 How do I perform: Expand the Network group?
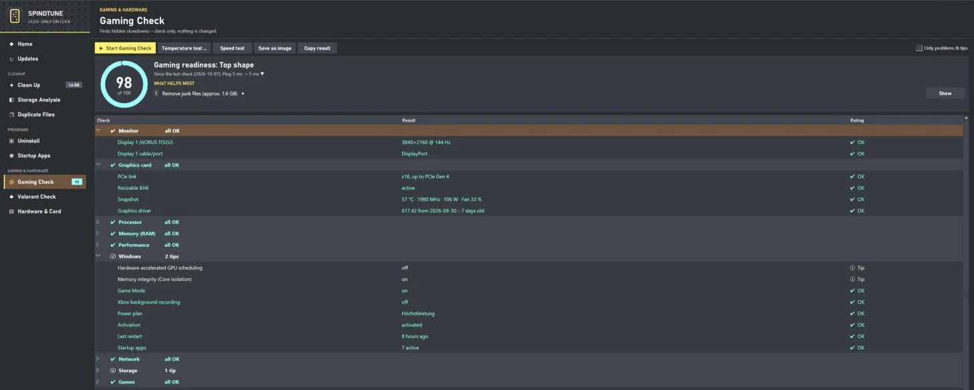coord(98,359)
